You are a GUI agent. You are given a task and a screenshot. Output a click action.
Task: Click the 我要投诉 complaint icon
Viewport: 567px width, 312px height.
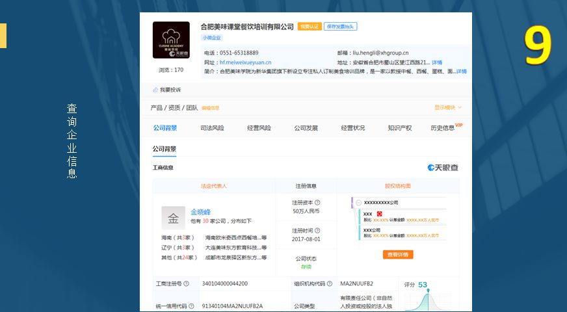155,90
